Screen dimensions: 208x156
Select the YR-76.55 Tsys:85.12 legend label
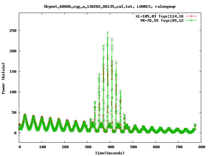click(162, 20)
